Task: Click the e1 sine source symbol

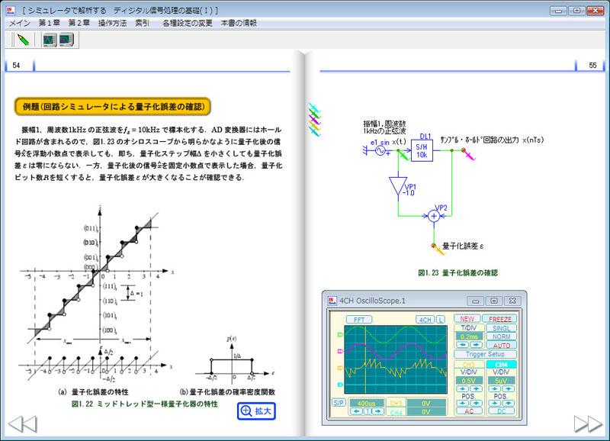Action: (380, 150)
